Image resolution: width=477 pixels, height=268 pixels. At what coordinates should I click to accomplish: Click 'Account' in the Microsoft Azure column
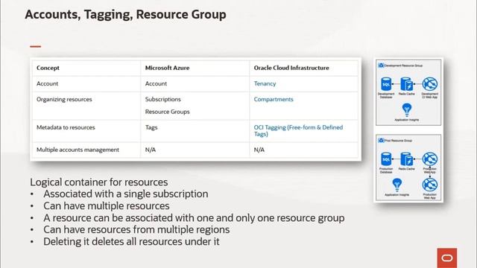(156, 83)
